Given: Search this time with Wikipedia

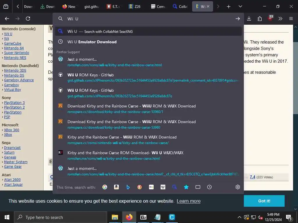Looking at the screenshot, I should coord(163,187).
